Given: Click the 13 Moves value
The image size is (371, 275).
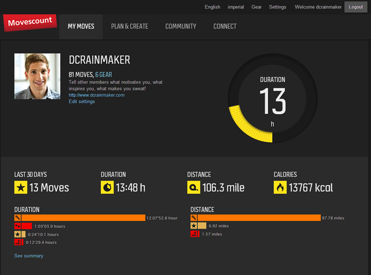Looking at the screenshot, I should click(49, 188).
